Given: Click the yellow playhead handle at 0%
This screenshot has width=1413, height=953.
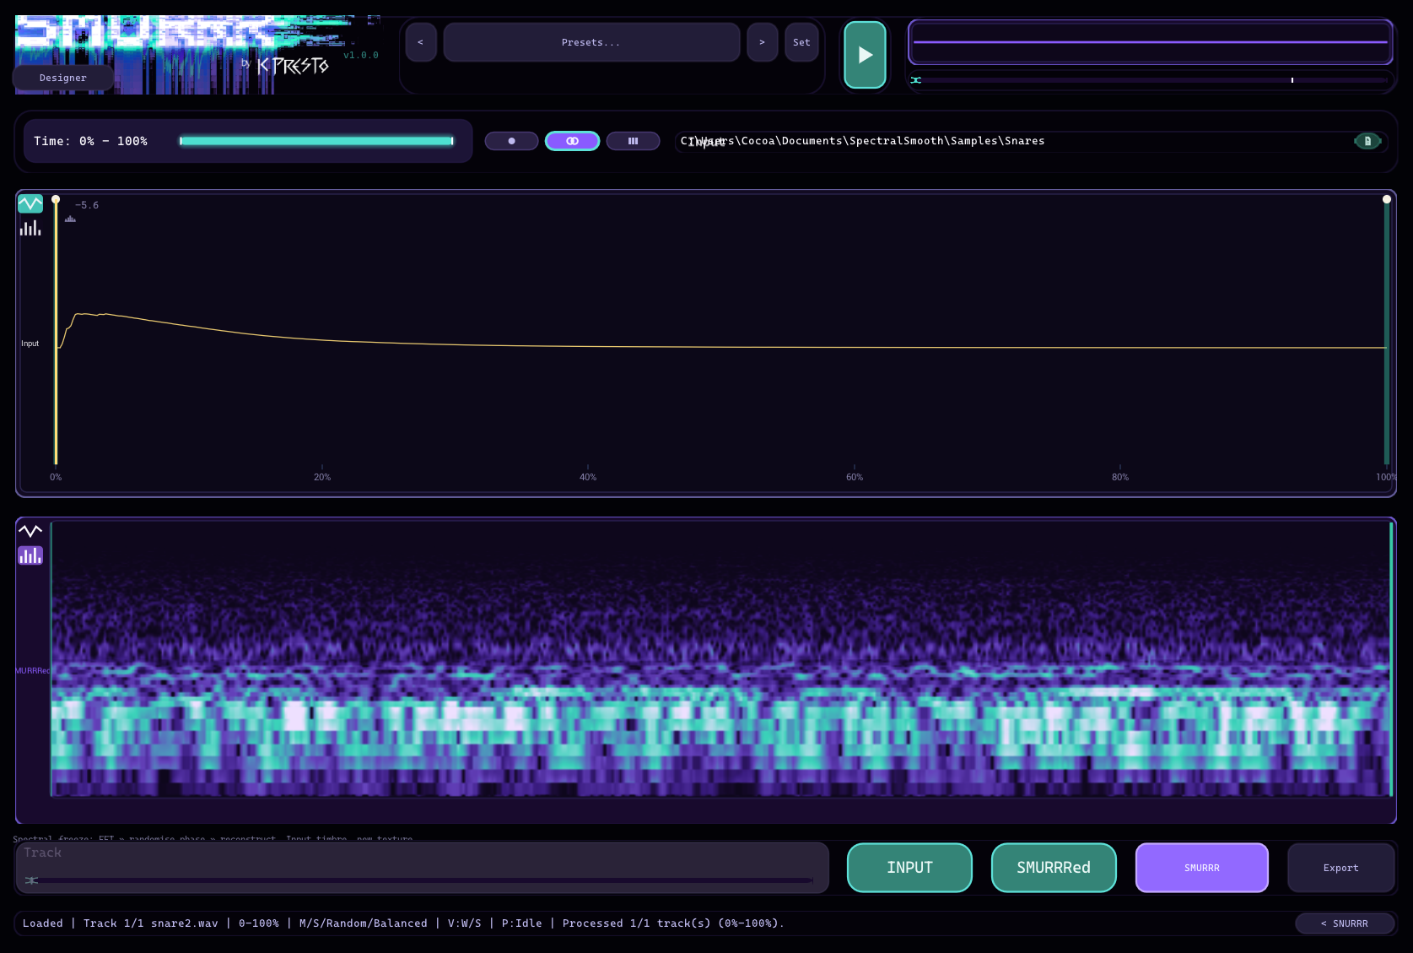Looking at the screenshot, I should (56, 199).
